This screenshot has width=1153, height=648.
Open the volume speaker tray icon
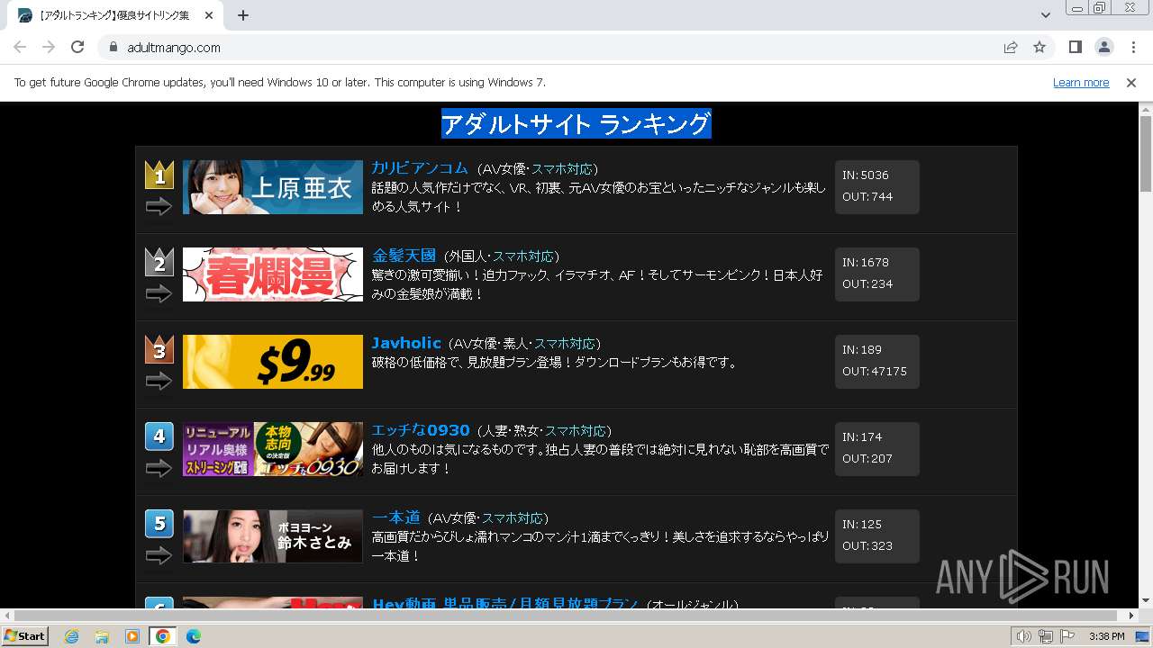click(x=1023, y=636)
